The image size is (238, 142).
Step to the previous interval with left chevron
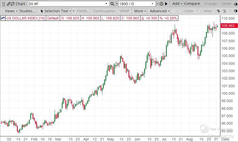coord(117,4)
